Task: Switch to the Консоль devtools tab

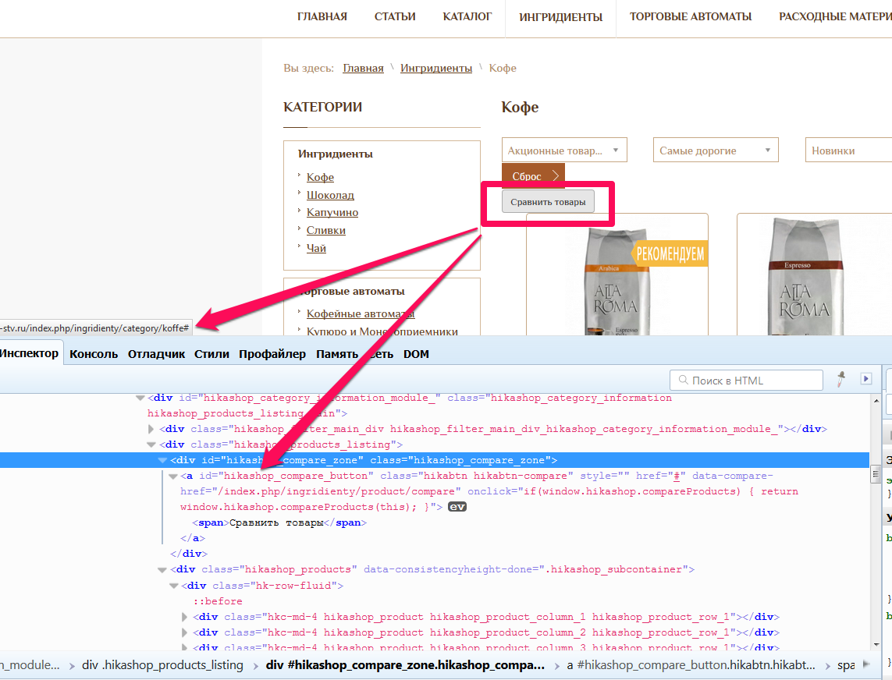Action: [94, 354]
